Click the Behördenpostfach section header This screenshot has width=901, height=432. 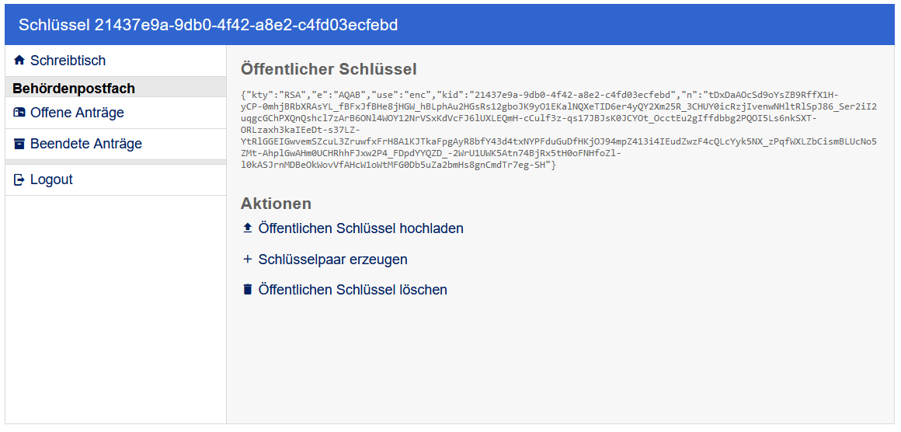[x=74, y=88]
